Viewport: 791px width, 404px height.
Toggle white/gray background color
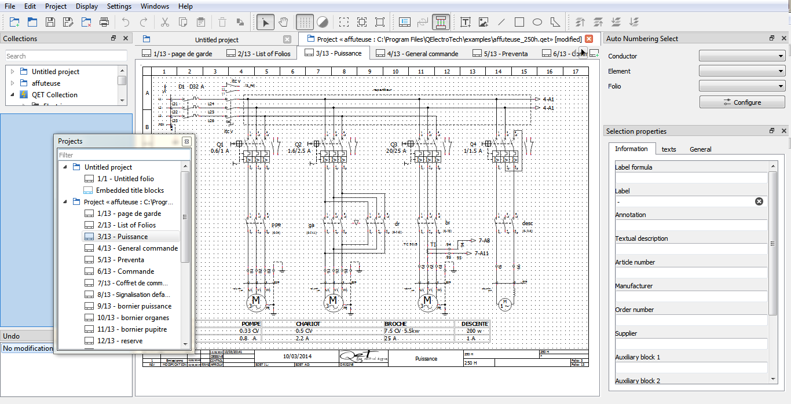click(323, 23)
